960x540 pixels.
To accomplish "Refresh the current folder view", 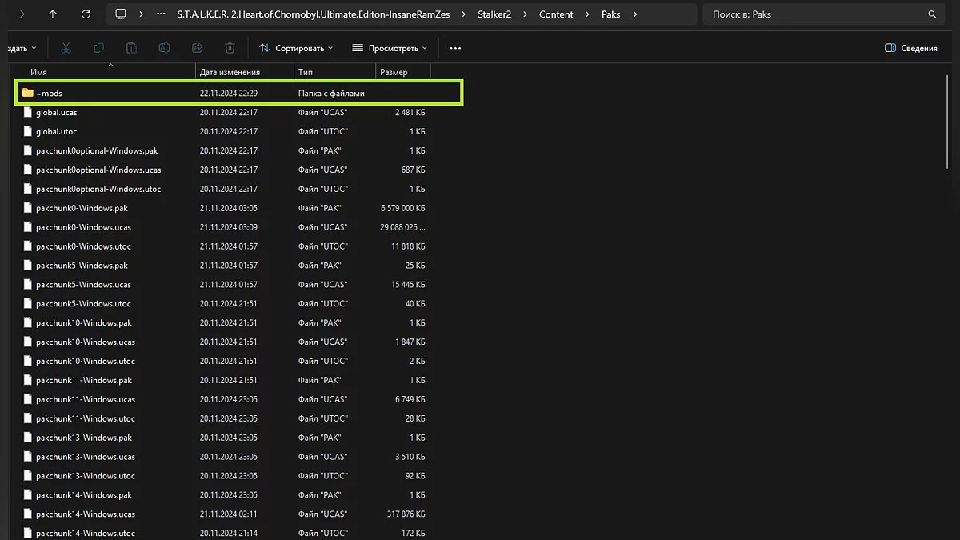I will 86,14.
